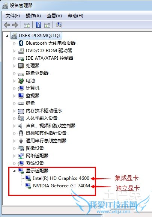Open the 操作(A) menu
Screen dimensions: 152x217
tap(33, 16)
